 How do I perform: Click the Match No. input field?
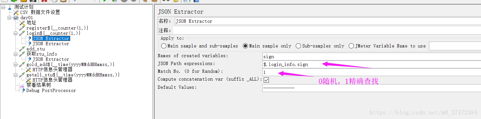pos(372,72)
